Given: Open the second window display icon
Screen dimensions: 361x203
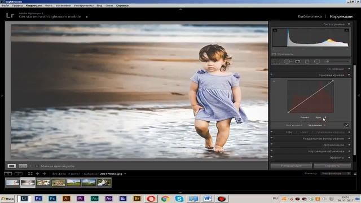Looking at the screenshot, I should 19,174.
